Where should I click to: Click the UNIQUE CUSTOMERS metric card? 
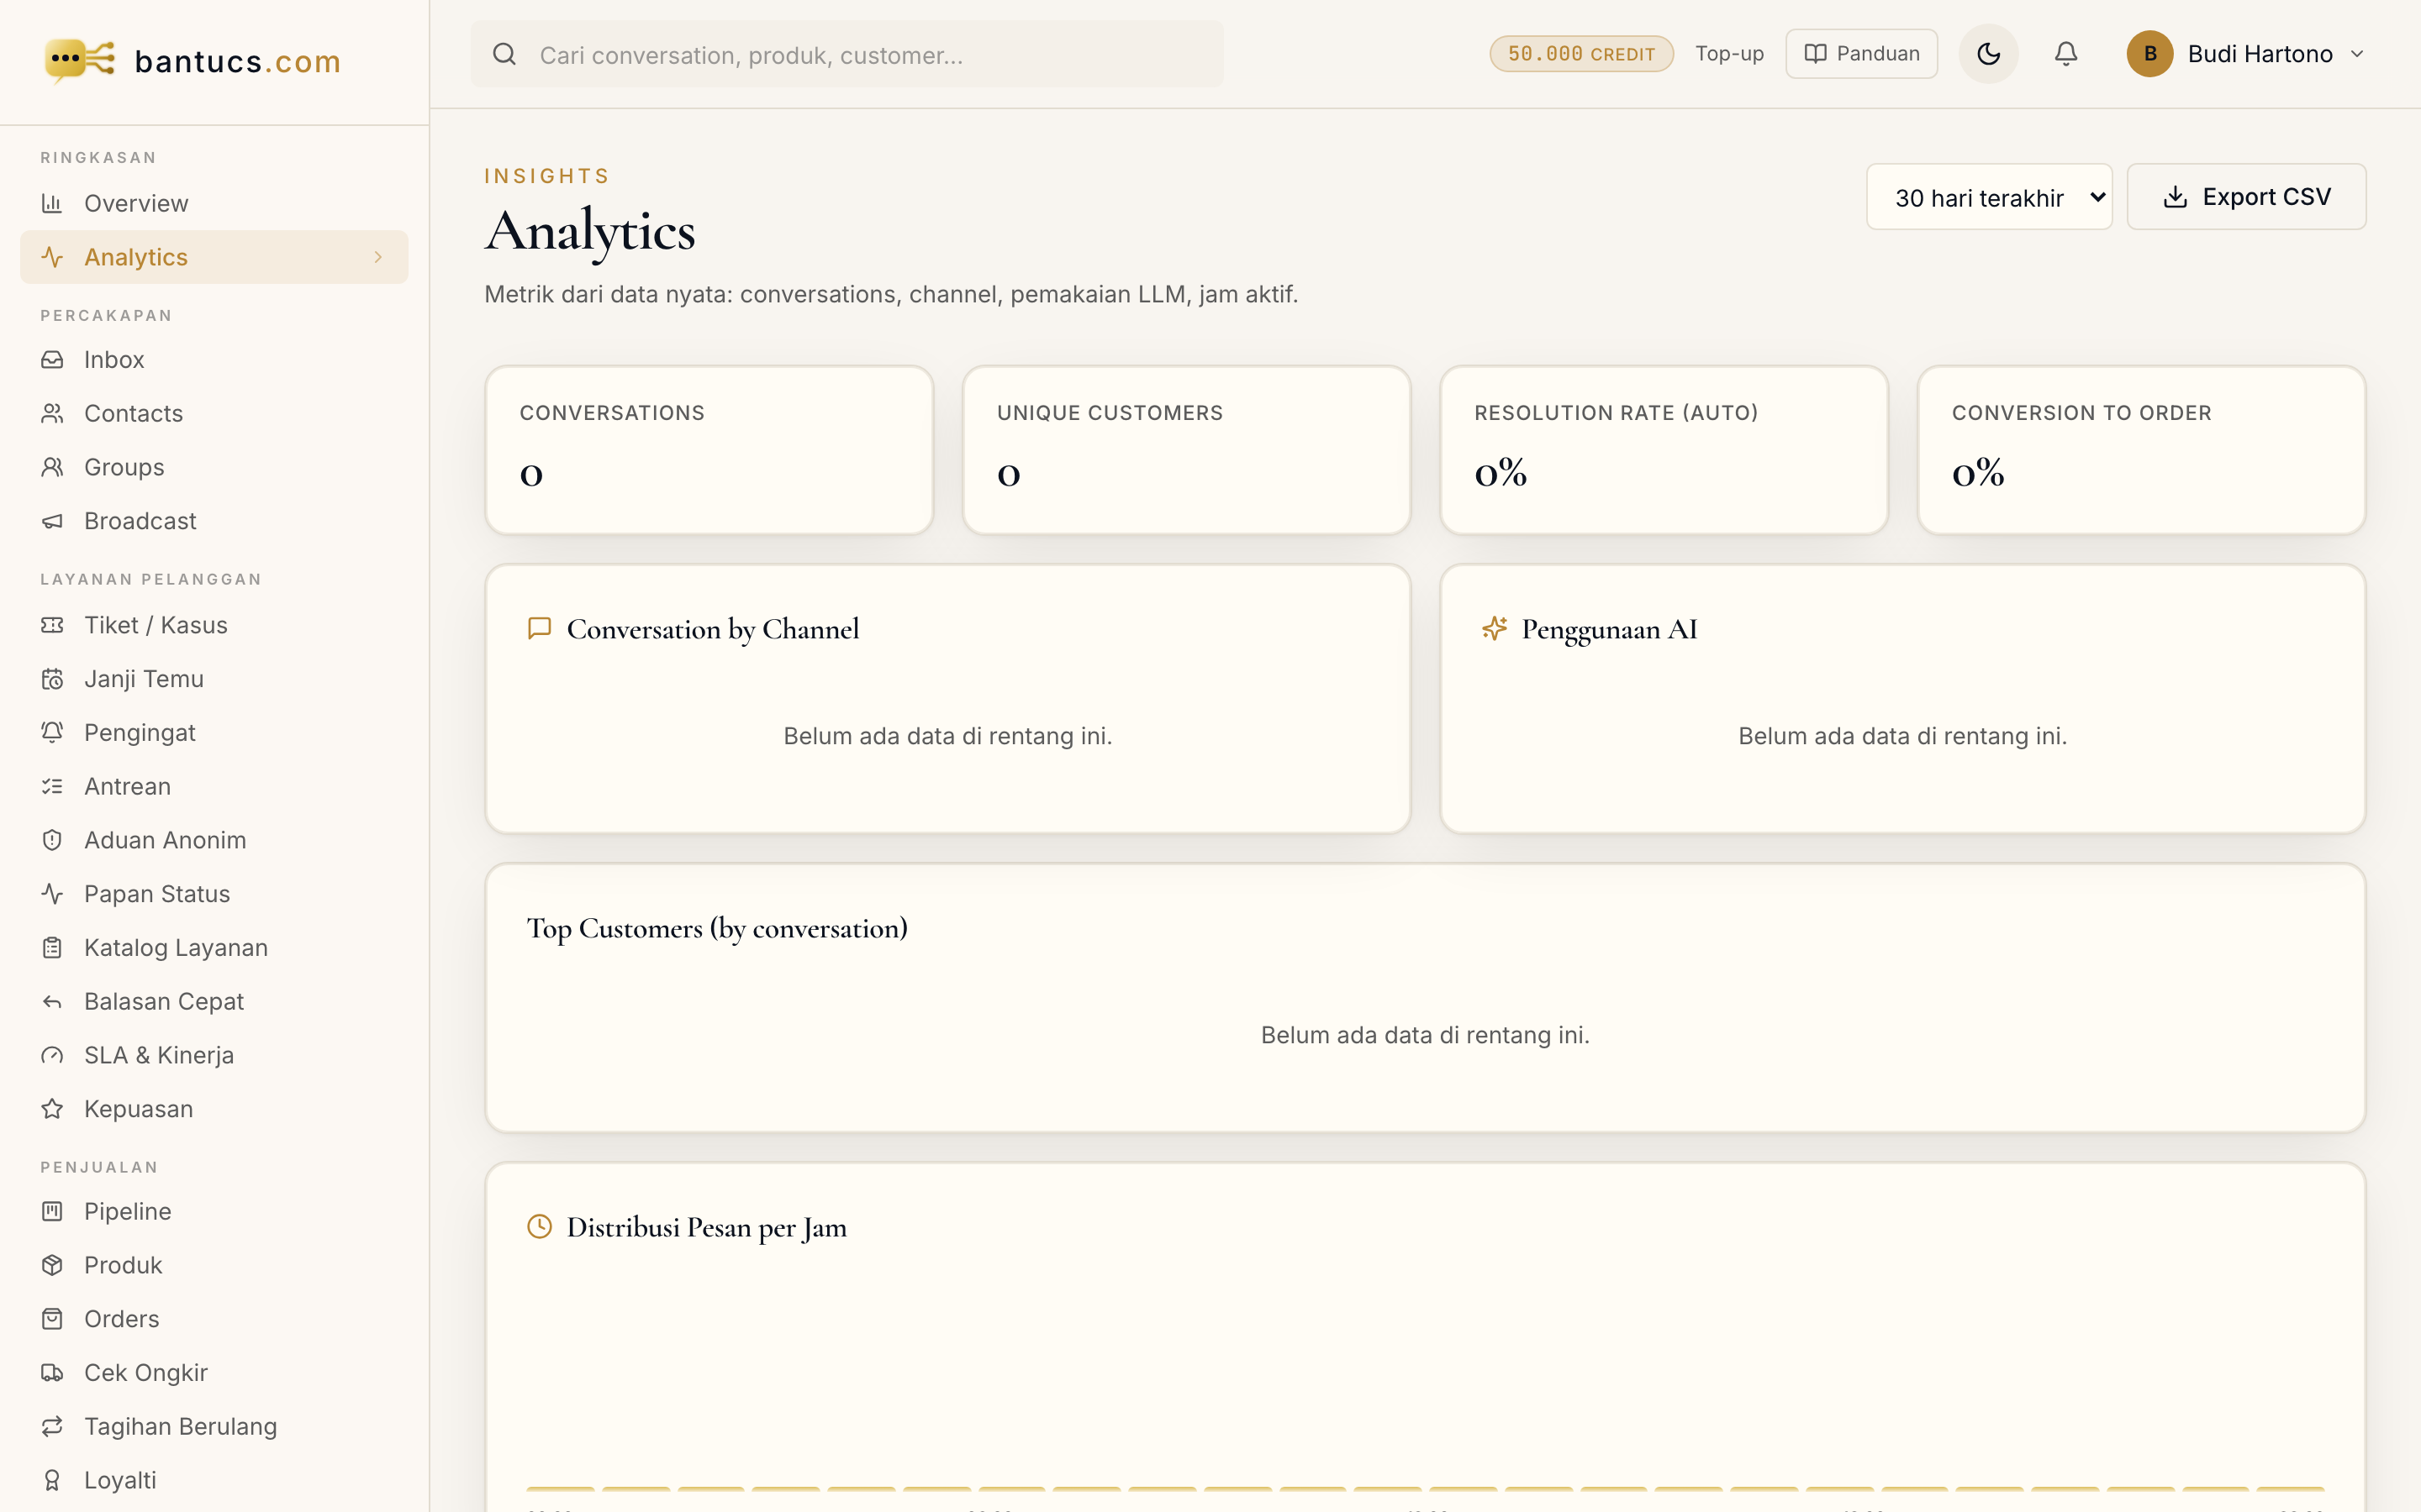1186,450
